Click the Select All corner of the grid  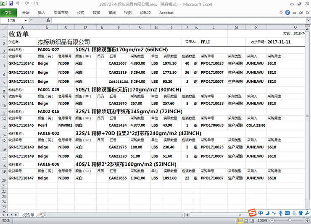(x=4, y=27)
